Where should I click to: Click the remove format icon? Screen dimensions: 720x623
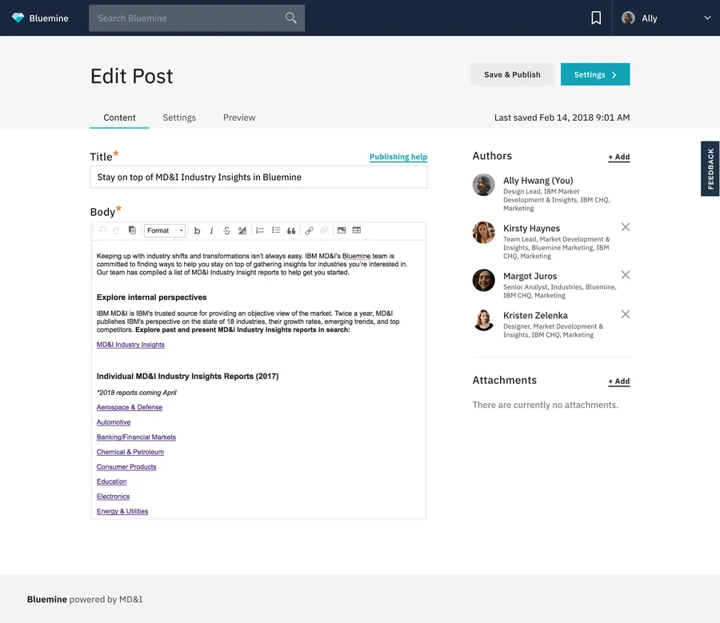coord(242,230)
